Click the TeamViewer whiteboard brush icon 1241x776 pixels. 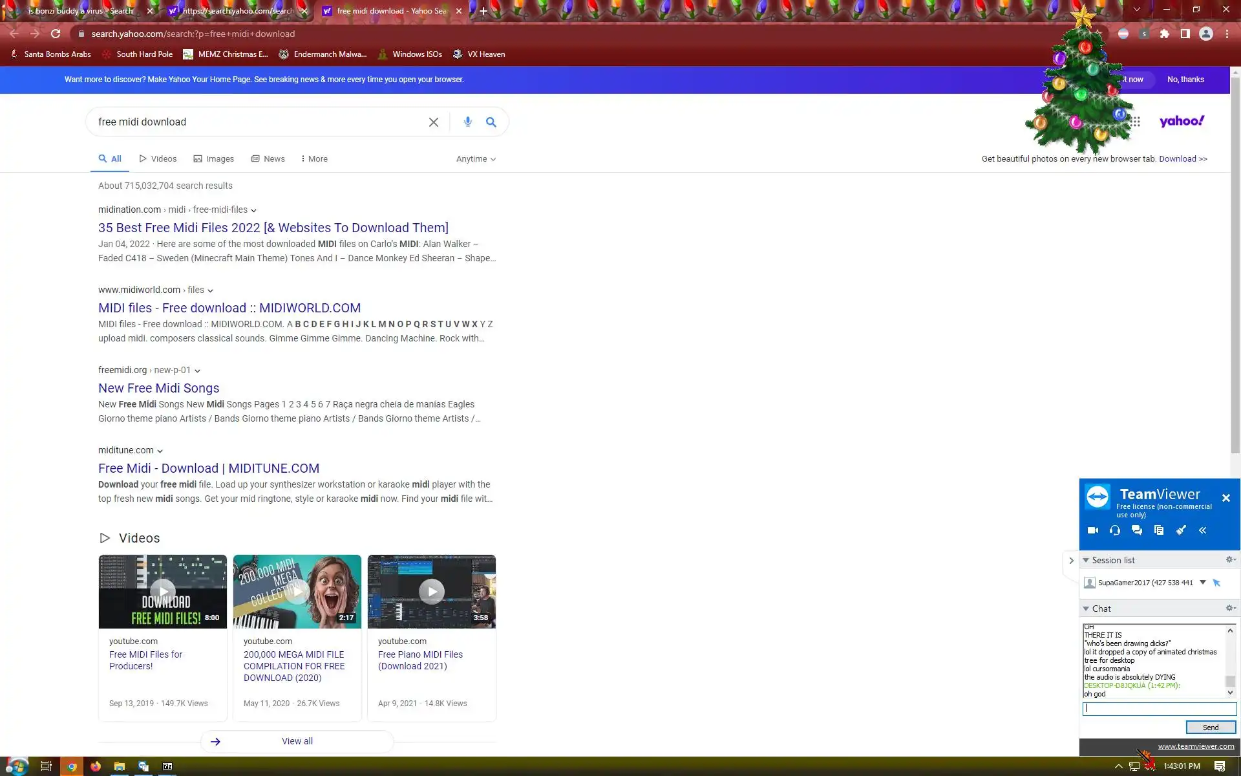1181,530
